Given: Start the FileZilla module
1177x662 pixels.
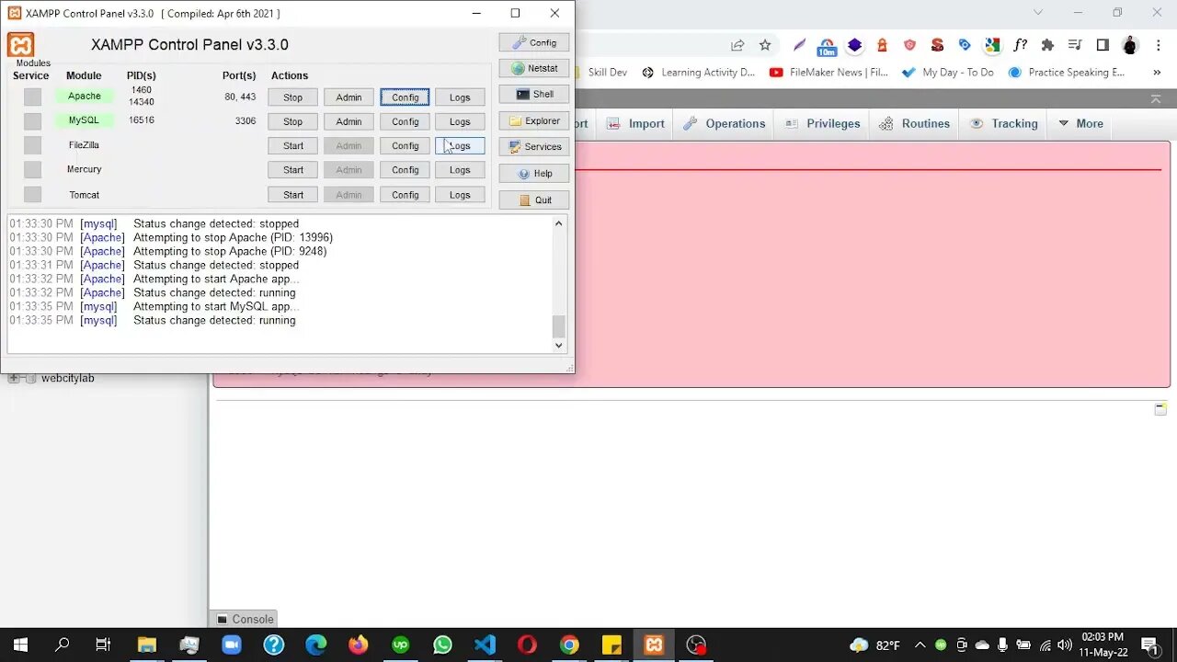Looking at the screenshot, I should 293,145.
